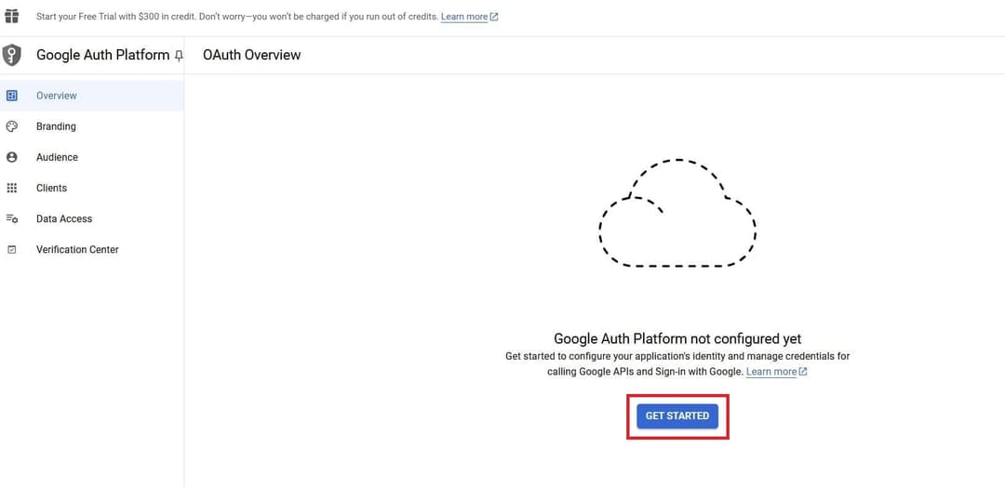The width and height of the screenshot is (1005, 487).
Task: Open the Branding page
Action: pyautogui.click(x=56, y=126)
